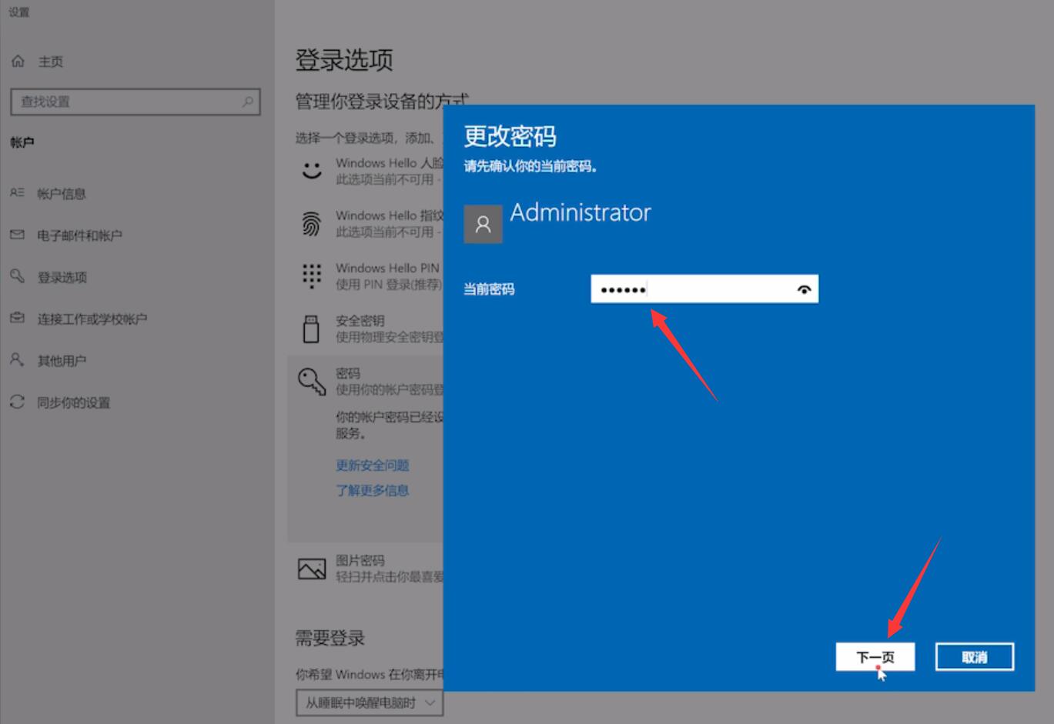
Task: Go to 主页 in sidebar
Action: click(51, 62)
